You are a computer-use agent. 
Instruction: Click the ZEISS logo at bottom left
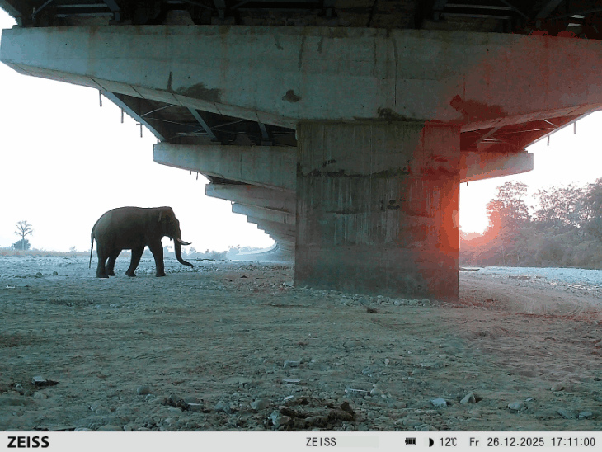click(x=28, y=442)
